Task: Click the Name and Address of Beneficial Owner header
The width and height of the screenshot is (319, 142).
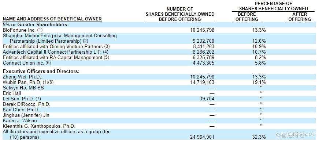Action: click(52, 19)
